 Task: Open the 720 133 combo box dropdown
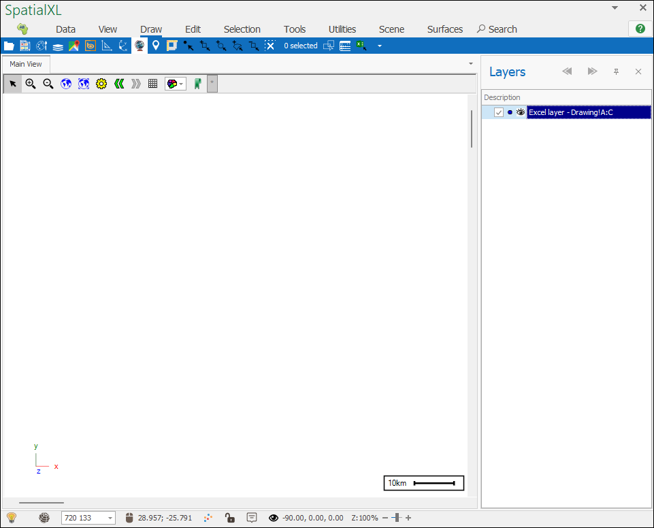tap(110, 518)
